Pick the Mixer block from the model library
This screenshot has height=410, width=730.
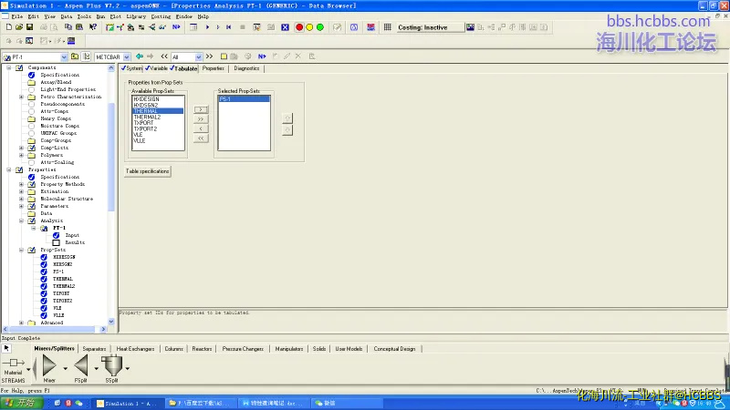pyautogui.click(x=49, y=367)
